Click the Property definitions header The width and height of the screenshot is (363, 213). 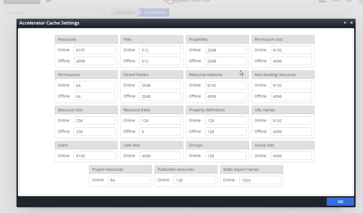(x=217, y=110)
